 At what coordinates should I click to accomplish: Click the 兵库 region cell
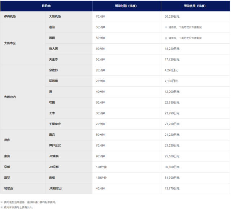pos(7,140)
